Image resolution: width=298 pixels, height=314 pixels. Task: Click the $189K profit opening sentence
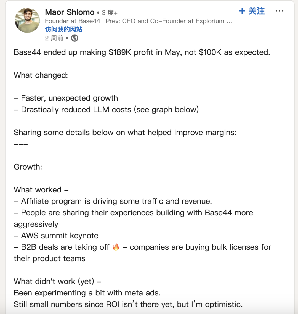(x=142, y=52)
